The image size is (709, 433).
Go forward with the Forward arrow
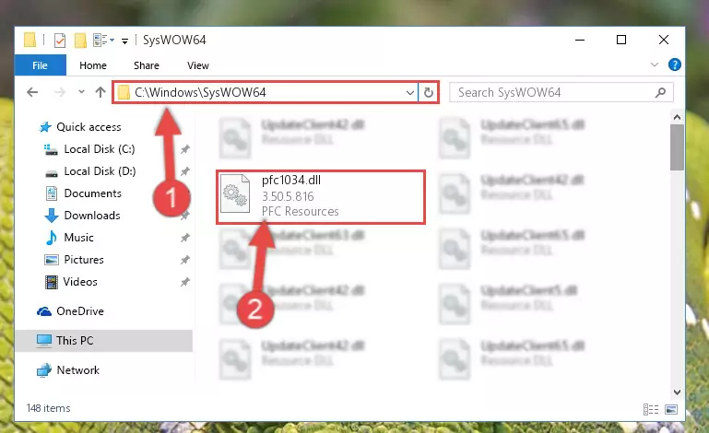(x=59, y=93)
